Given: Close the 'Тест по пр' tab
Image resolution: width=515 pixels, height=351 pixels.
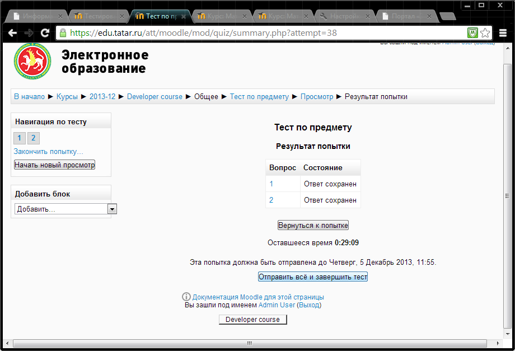Looking at the screenshot, I should tap(183, 16).
